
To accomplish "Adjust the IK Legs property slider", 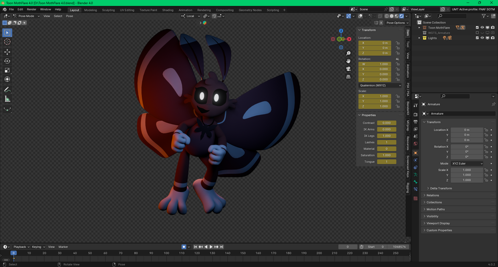I will 387,136.
